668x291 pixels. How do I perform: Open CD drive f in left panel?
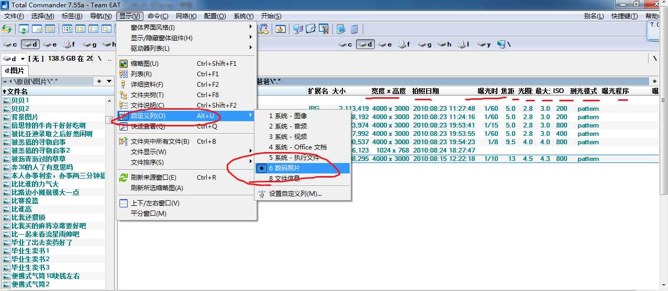69,44
